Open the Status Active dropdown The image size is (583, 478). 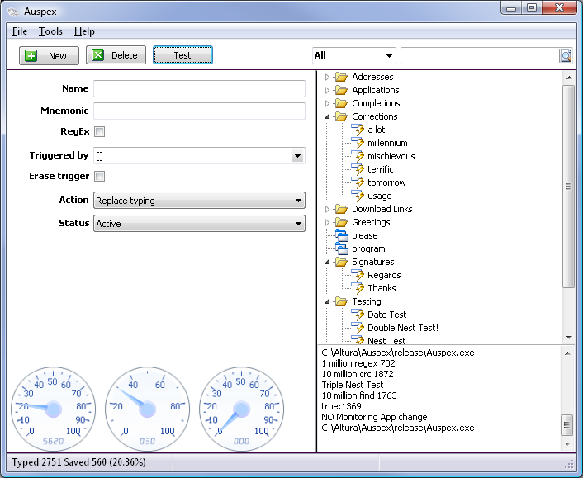(199, 224)
